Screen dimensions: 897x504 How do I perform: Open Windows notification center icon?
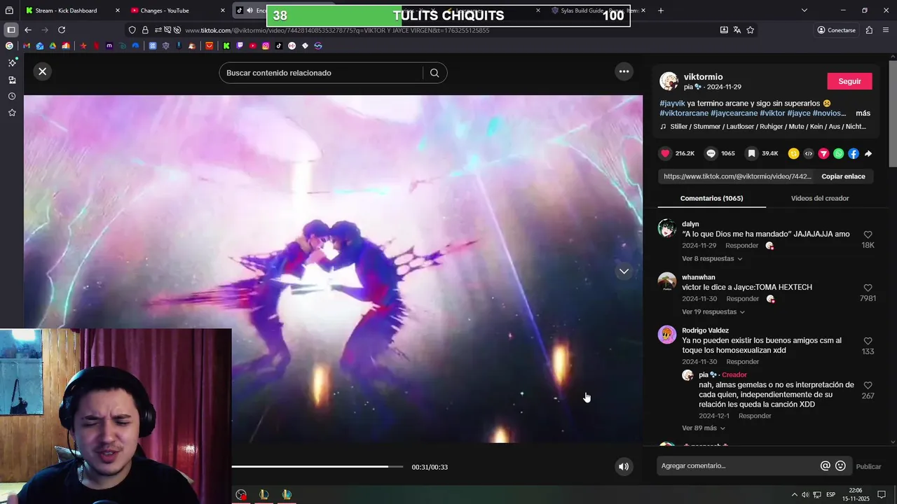[882, 495]
